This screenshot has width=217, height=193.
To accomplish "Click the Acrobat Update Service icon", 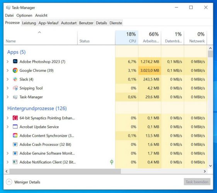I will [15, 127].
